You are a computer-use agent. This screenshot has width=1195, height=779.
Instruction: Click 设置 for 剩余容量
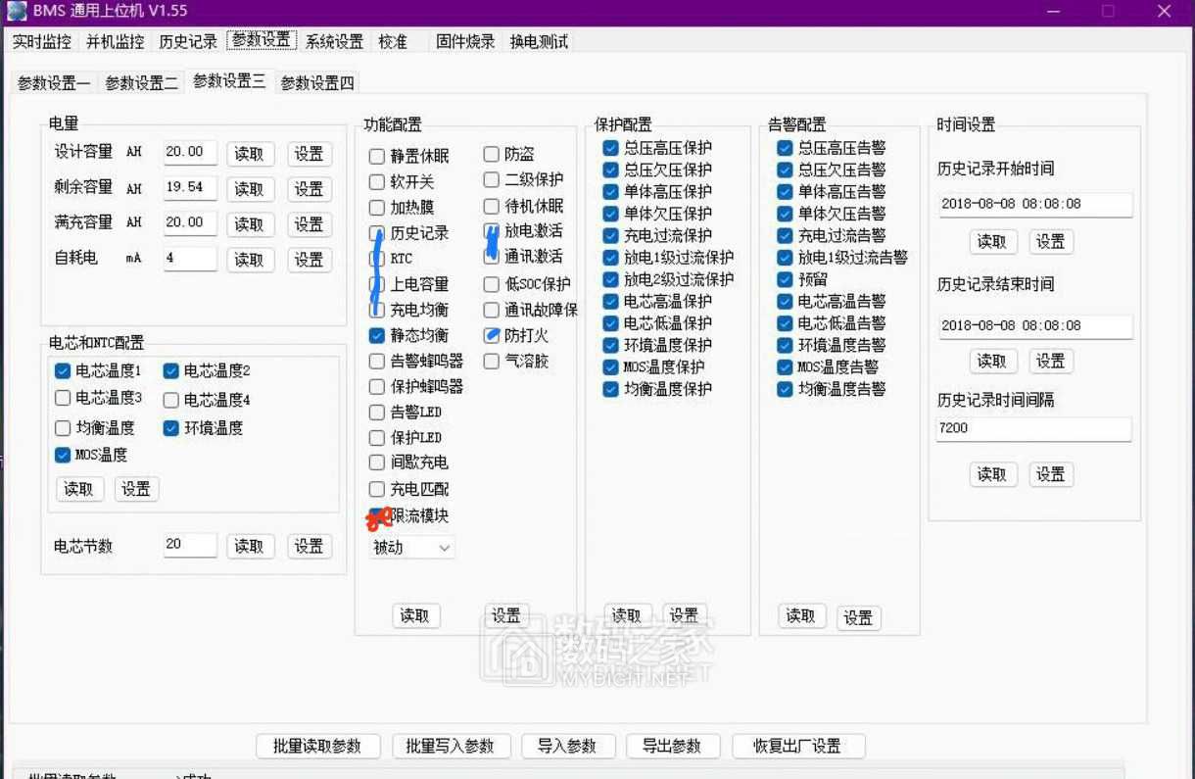point(310,189)
